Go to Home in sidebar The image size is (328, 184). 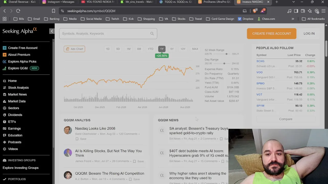12,81
